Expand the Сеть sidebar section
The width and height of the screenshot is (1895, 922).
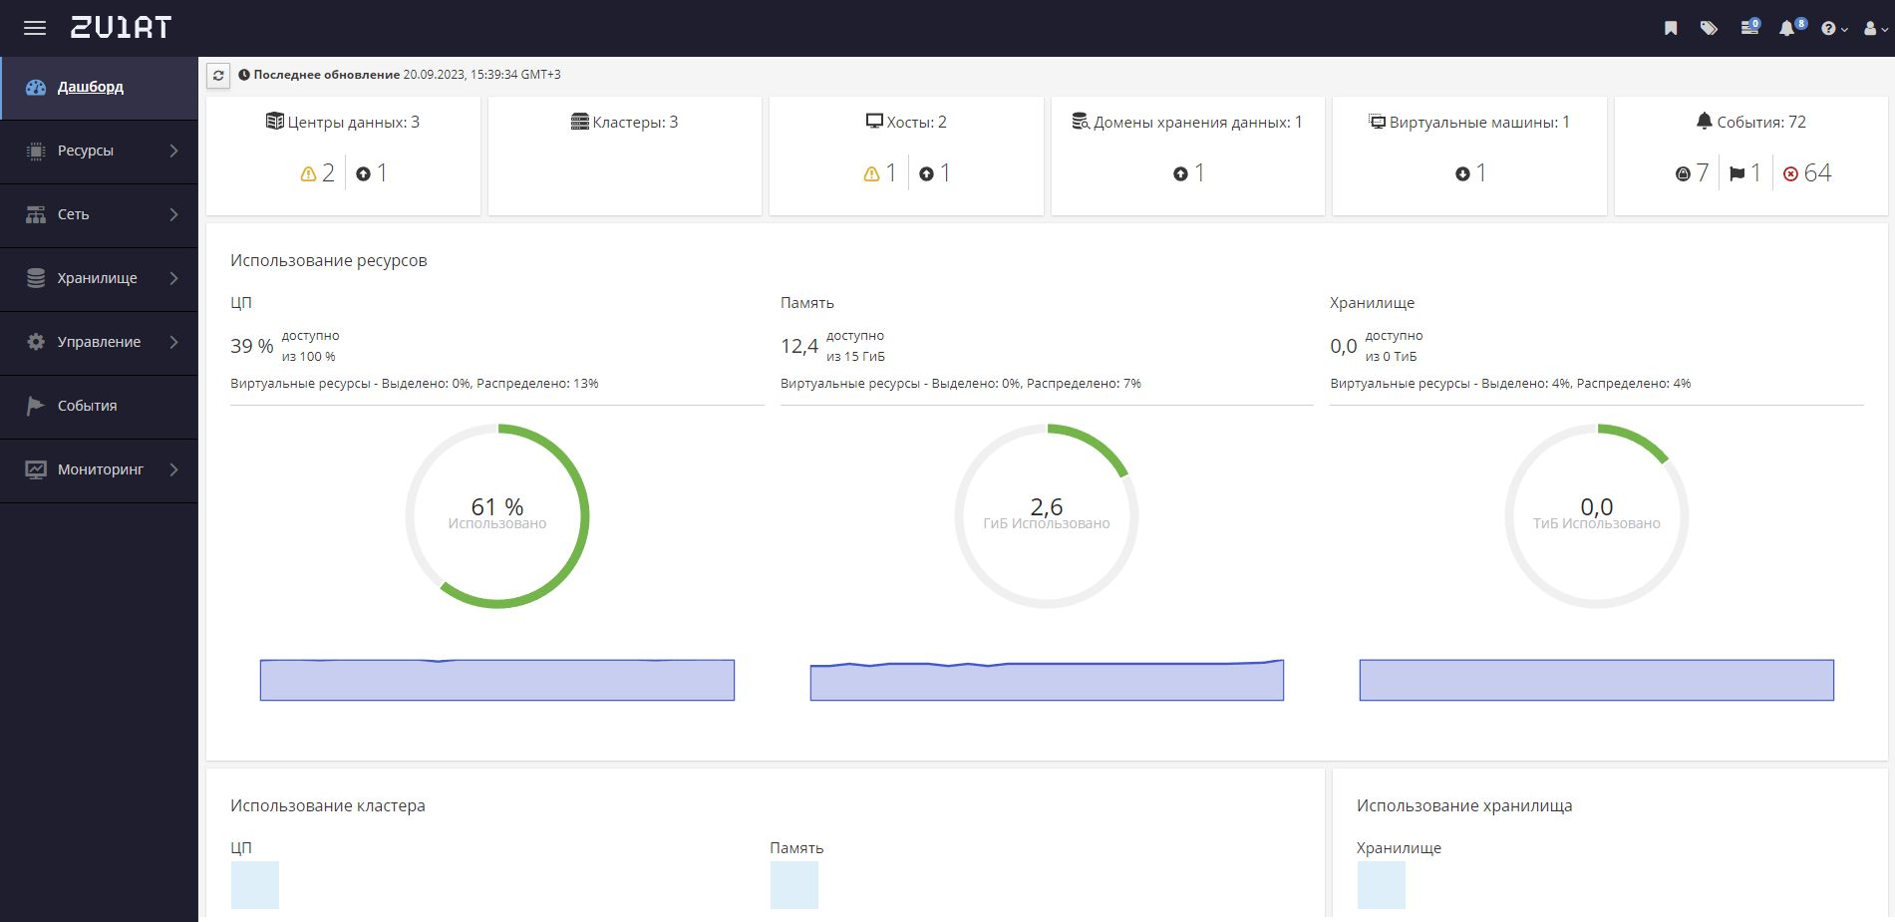(x=99, y=214)
